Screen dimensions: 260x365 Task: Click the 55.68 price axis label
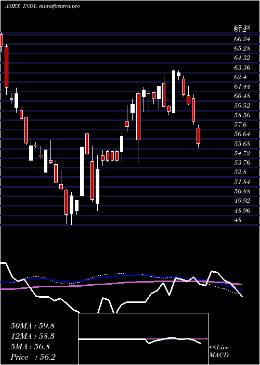click(242, 144)
